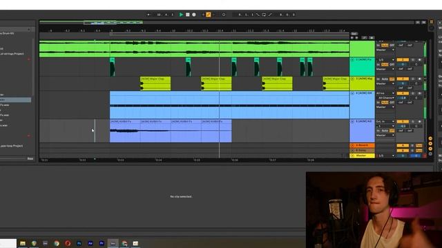The width and height of the screenshot is (442, 248).
Task: Toggle track 4 activator button
Action: [x=403, y=93]
